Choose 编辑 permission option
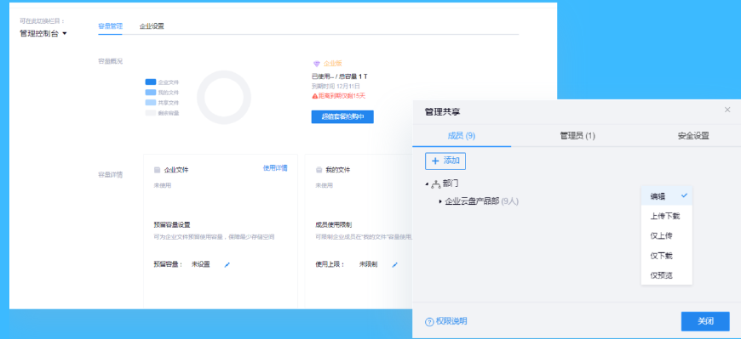The width and height of the screenshot is (741, 339). [x=666, y=196]
